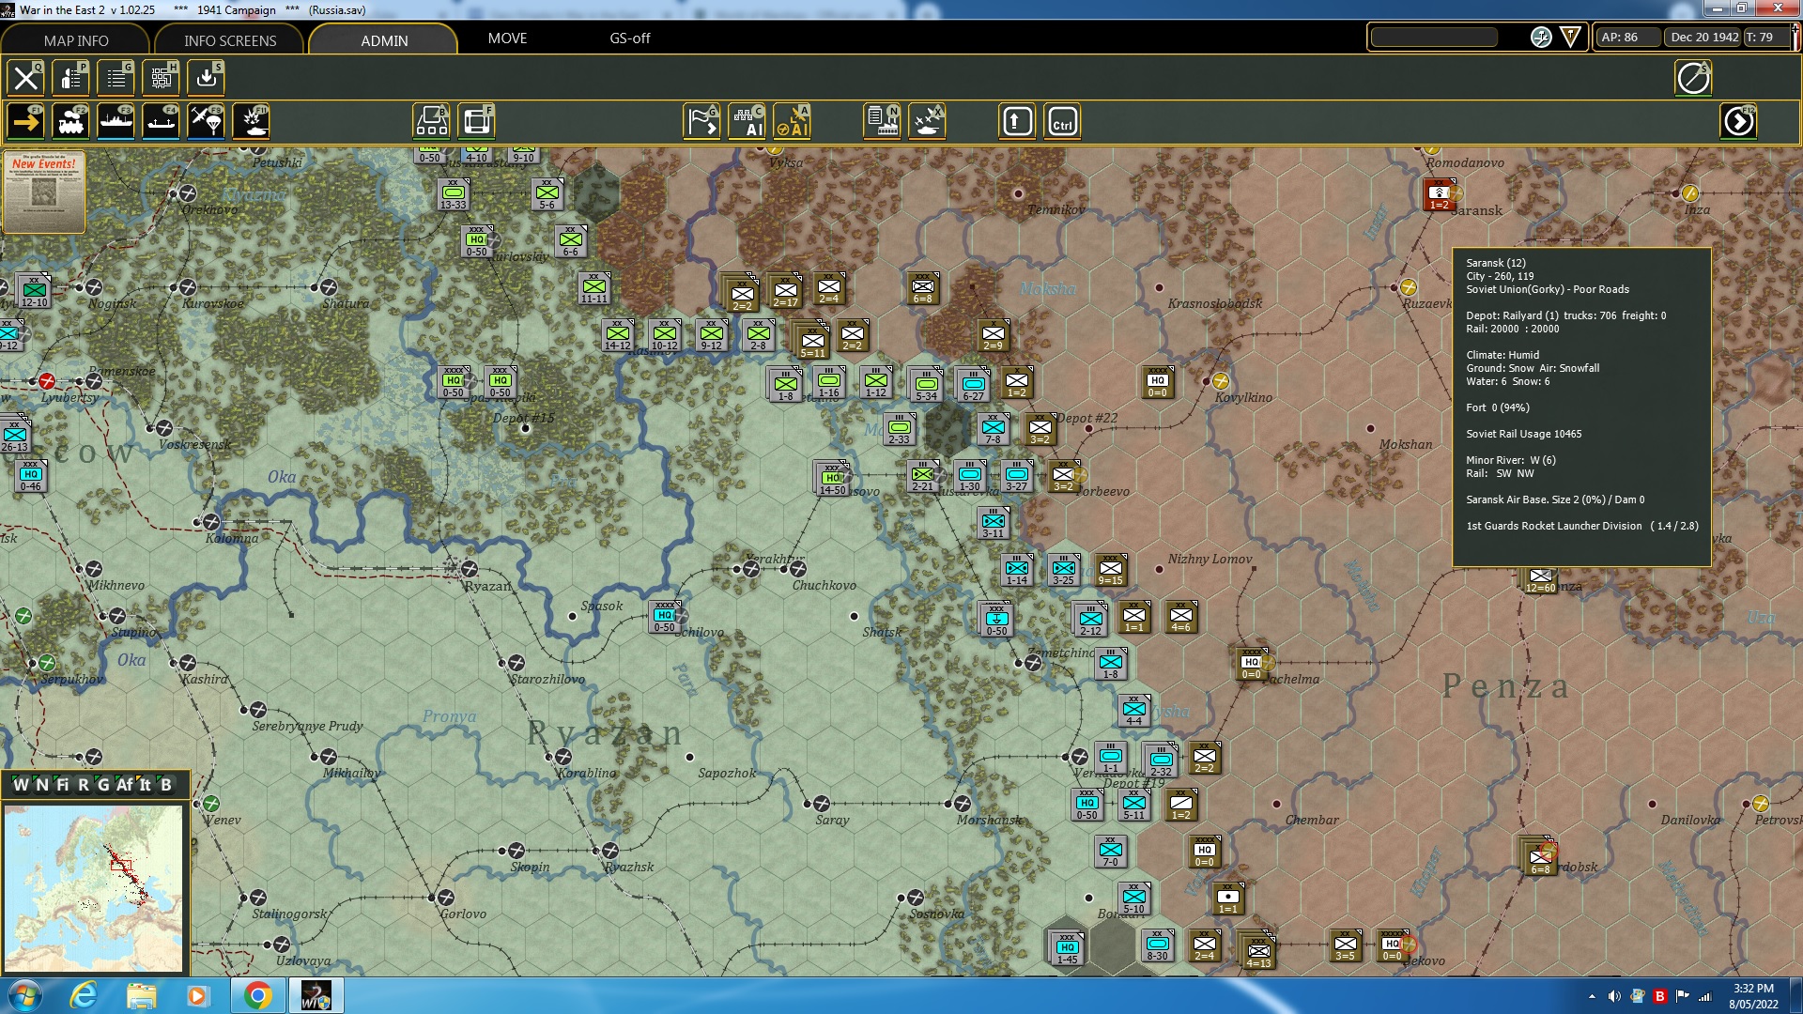This screenshot has width=1803, height=1014.
Task: Select the tank explosion mode icon (F11)
Action: [251, 121]
